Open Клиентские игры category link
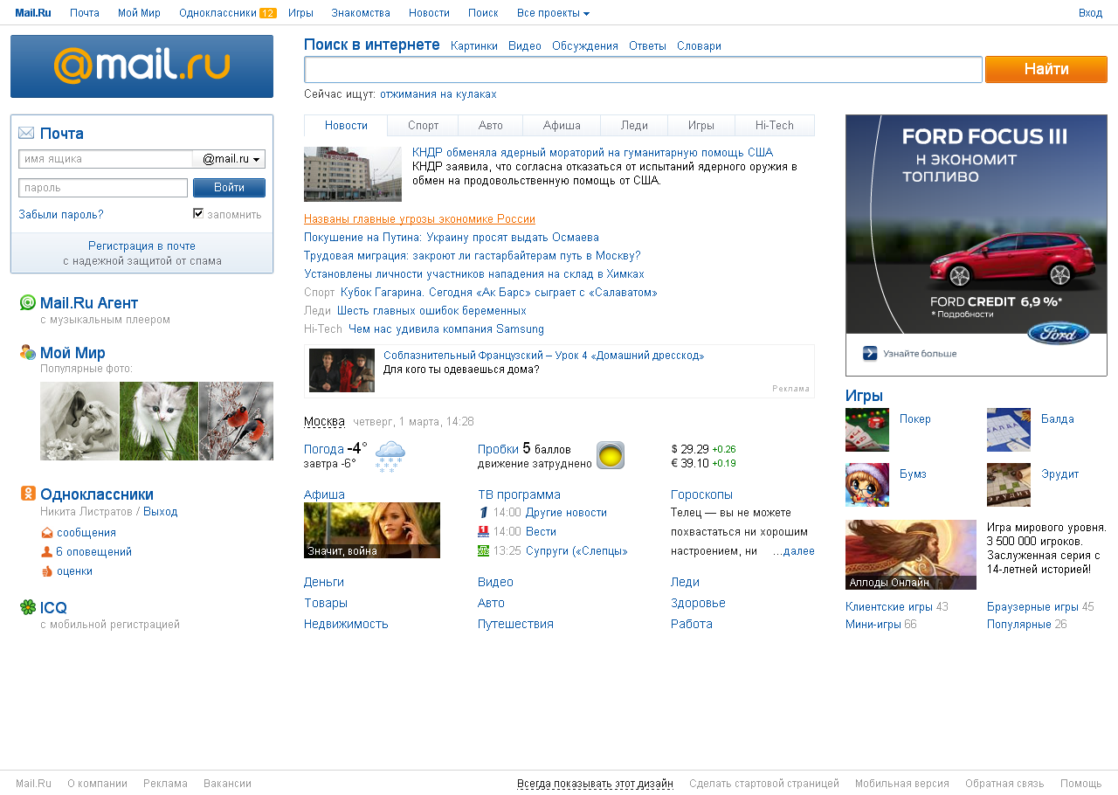Image resolution: width=1118 pixels, height=795 pixels. (889, 606)
